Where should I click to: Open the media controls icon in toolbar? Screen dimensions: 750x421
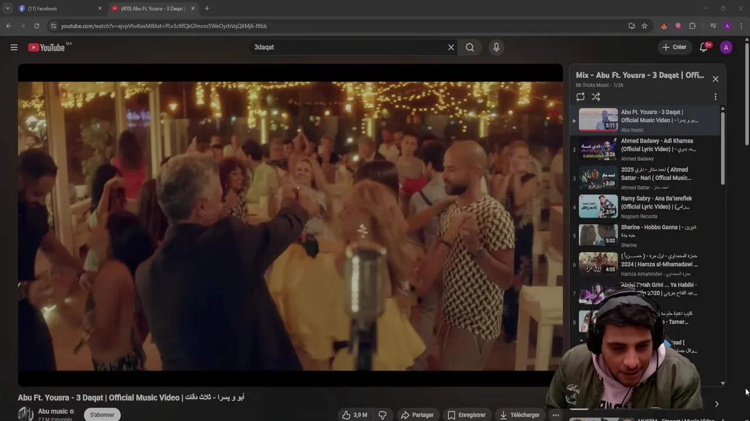point(713,26)
